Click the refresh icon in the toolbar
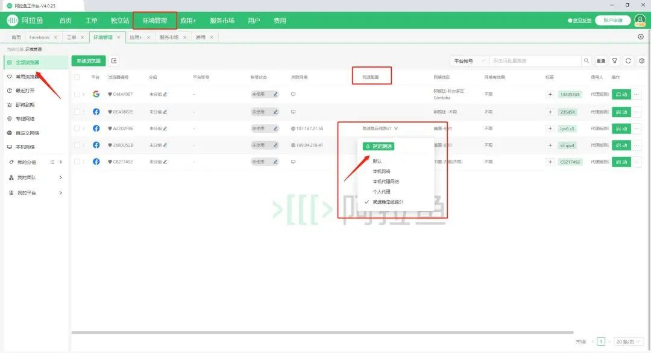This screenshot has width=651, height=353. point(628,61)
